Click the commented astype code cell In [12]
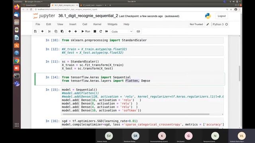The image size is (255, 143). [142, 51]
